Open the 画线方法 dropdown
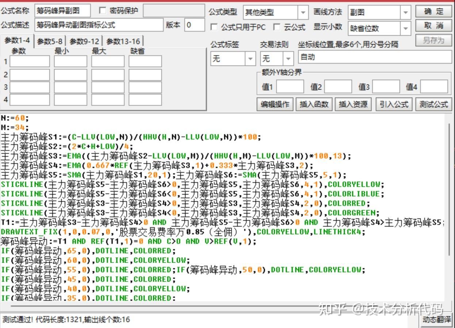The height and width of the screenshot is (328, 455). point(405,12)
